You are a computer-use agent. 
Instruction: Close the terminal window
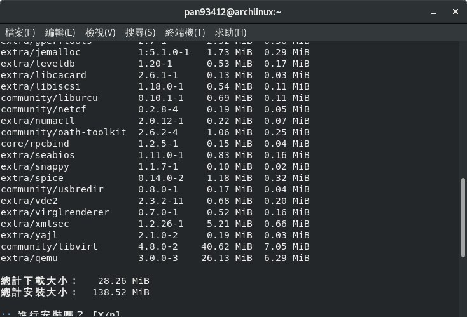click(x=456, y=11)
